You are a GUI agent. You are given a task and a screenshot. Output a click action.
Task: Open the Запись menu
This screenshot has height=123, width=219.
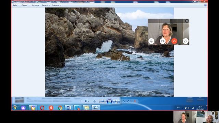coord(45,5)
